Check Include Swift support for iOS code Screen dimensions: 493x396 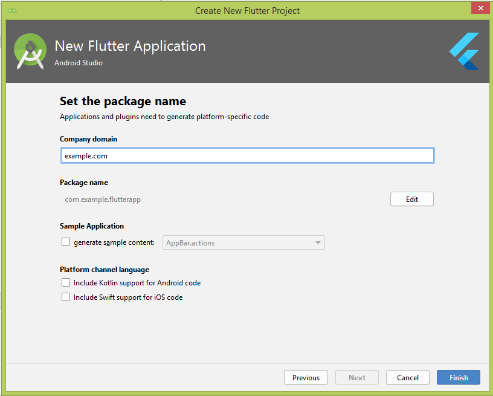pos(66,297)
